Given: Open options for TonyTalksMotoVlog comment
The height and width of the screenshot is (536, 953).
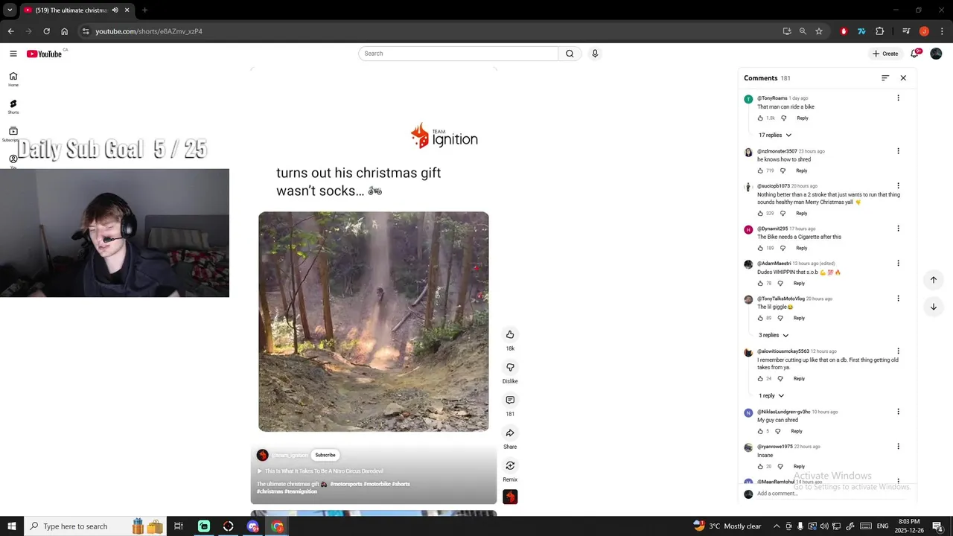Looking at the screenshot, I should click(898, 299).
